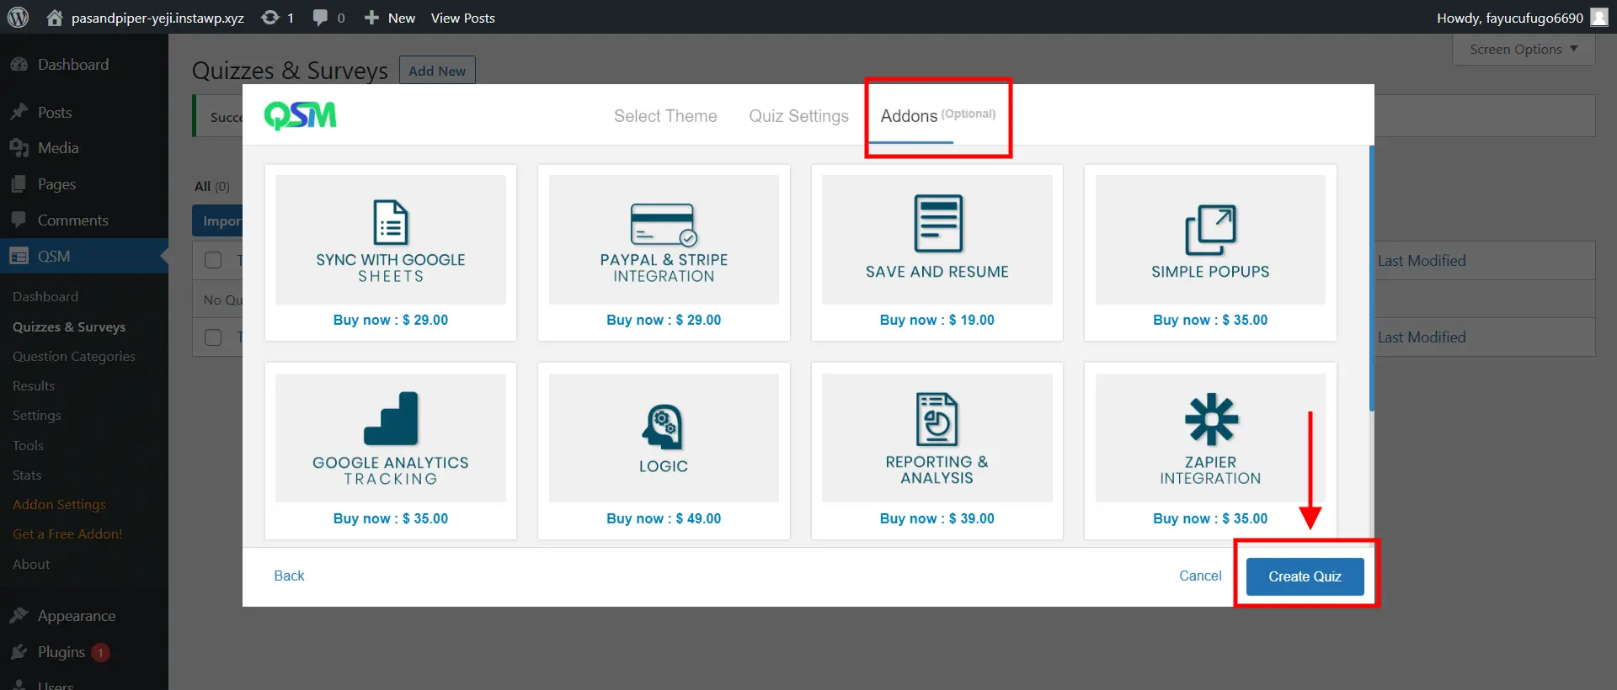Buy Logic addon for $49.00
Screen dimensions: 1617x690
664,518
